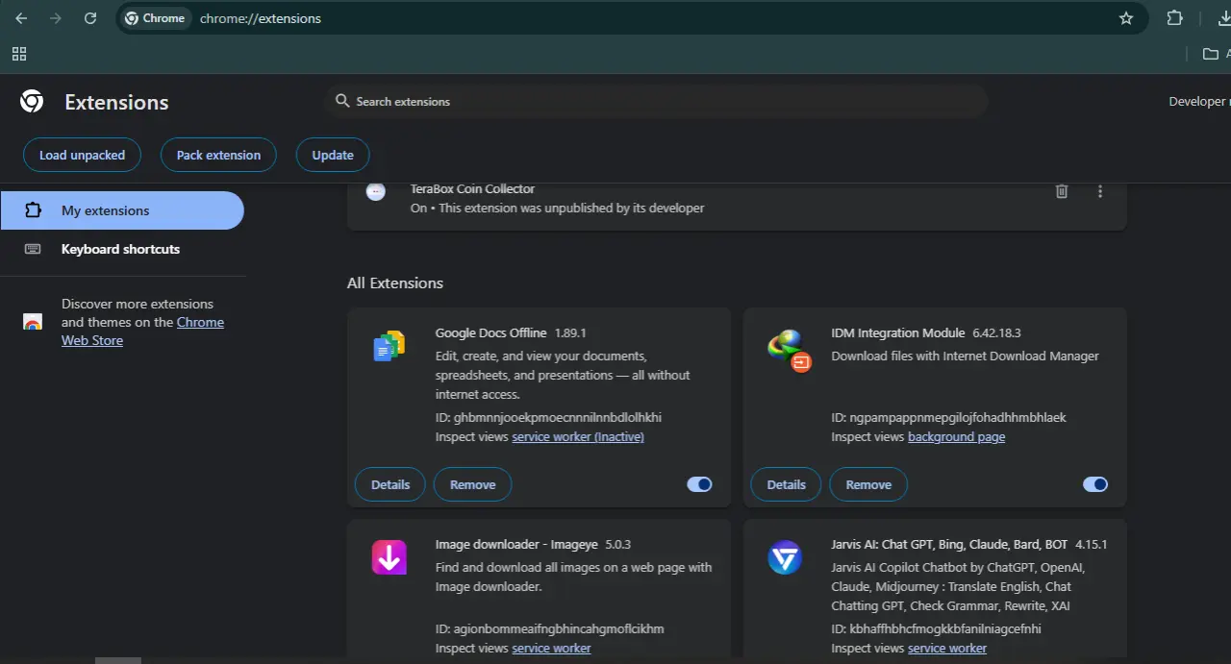The image size is (1231, 664).
Task: Open Details for IDM Integration Module
Action: click(x=786, y=484)
